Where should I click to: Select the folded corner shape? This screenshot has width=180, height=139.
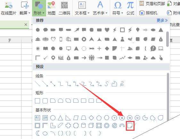(x=130, y=126)
